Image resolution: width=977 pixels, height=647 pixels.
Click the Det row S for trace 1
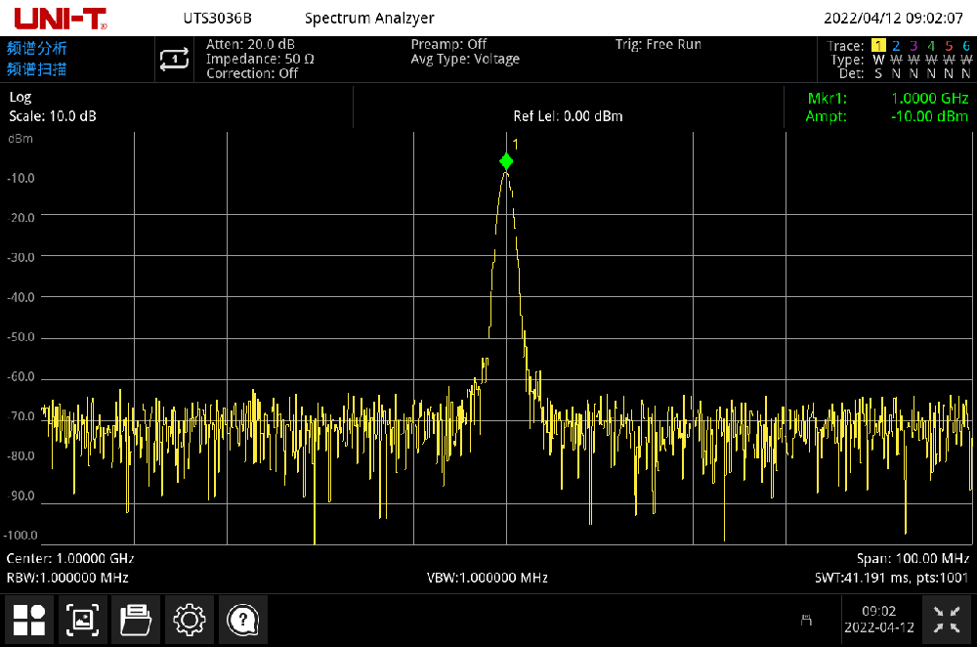pos(878,73)
